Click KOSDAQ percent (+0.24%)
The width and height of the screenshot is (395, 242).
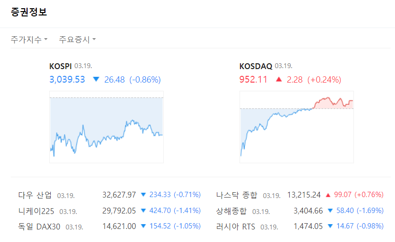tap(324, 79)
